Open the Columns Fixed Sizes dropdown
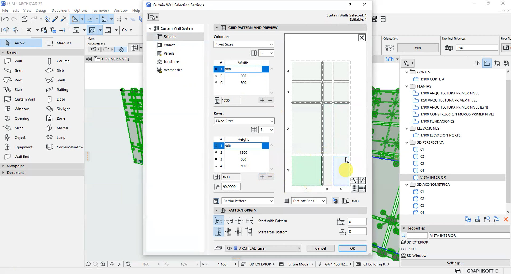This screenshot has width=511, height=274. [x=244, y=44]
